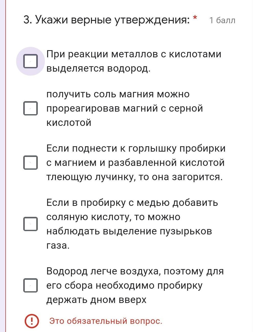Click label 'Если поднести к горлышку пробирки'
This screenshot has height=332, width=253.
pos(136,148)
